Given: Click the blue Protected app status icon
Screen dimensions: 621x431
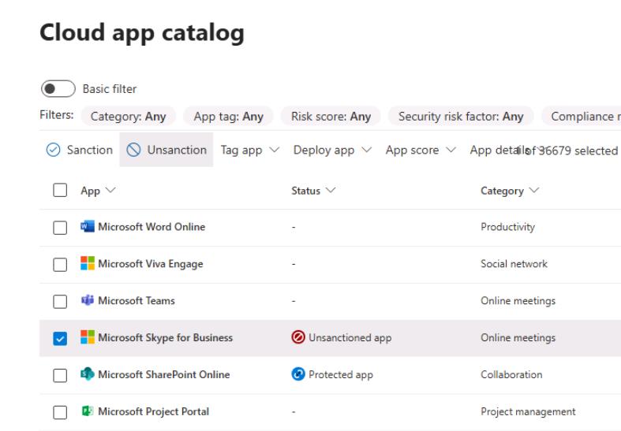Looking at the screenshot, I should tap(297, 375).
